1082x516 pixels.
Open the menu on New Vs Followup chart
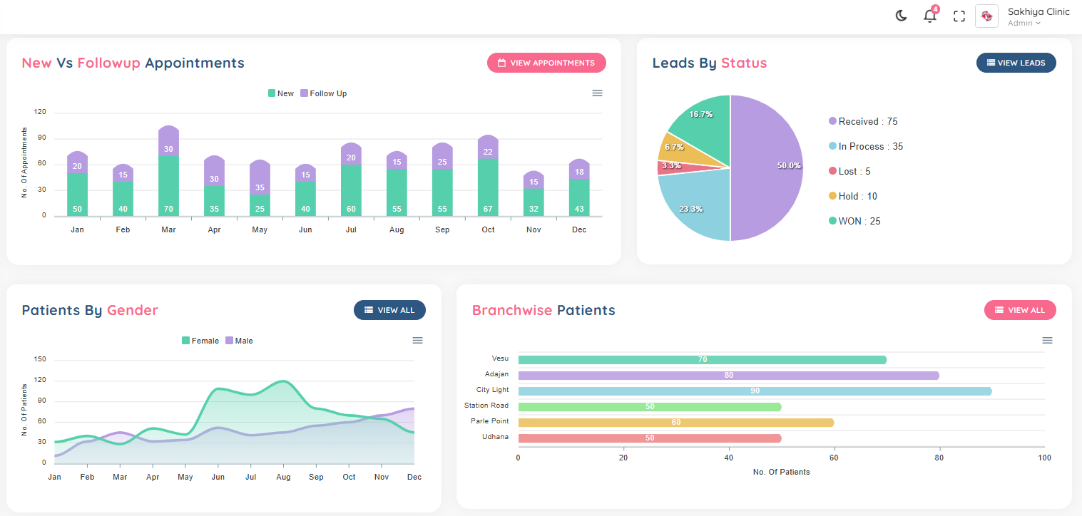pos(597,93)
